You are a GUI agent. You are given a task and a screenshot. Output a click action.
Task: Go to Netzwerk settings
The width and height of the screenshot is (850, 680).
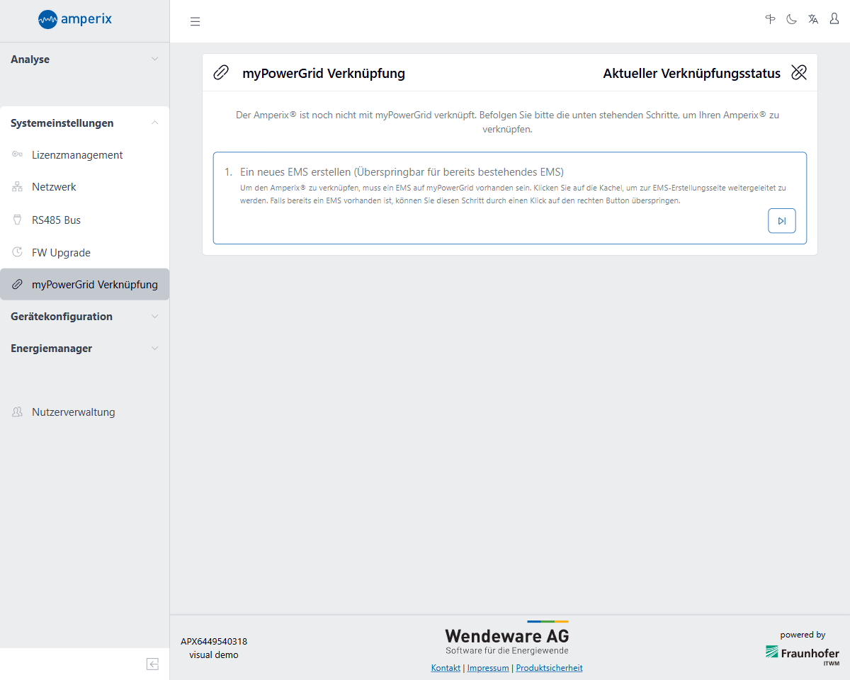pyautogui.click(x=54, y=187)
